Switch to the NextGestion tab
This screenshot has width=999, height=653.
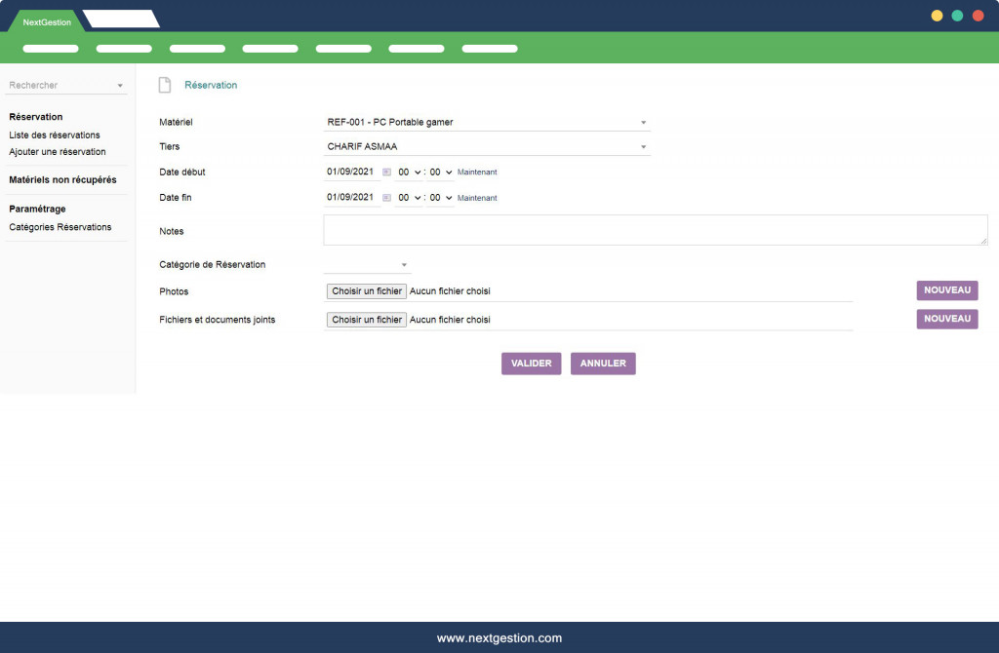coord(47,21)
